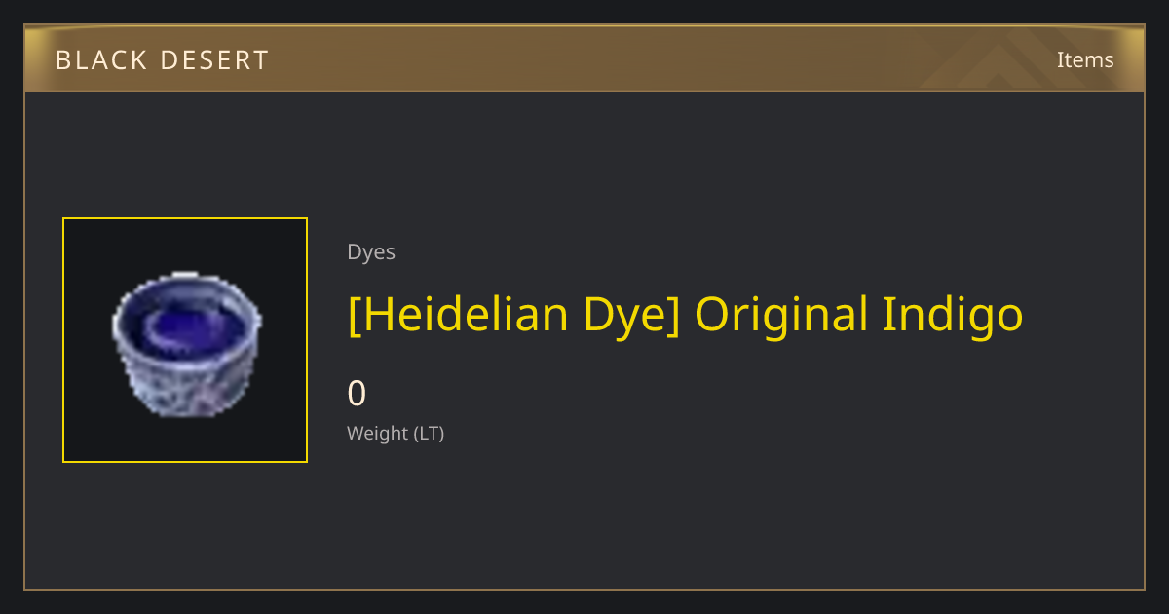Select the weight value 0
This screenshot has height=614, width=1169.
point(357,394)
